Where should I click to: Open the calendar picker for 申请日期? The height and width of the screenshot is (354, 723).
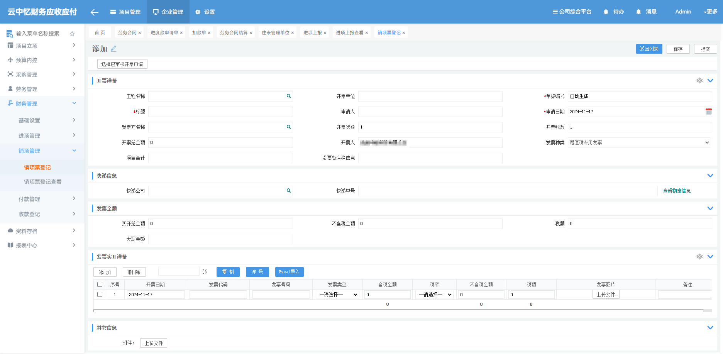coord(708,112)
